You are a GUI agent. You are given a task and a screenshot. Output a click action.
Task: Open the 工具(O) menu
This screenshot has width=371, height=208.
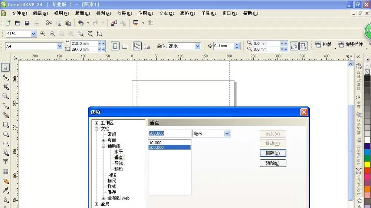point(209,13)
